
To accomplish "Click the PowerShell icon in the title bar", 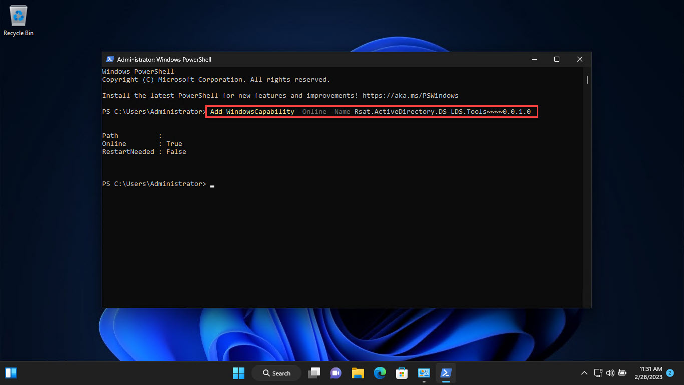I will point(110,59).
